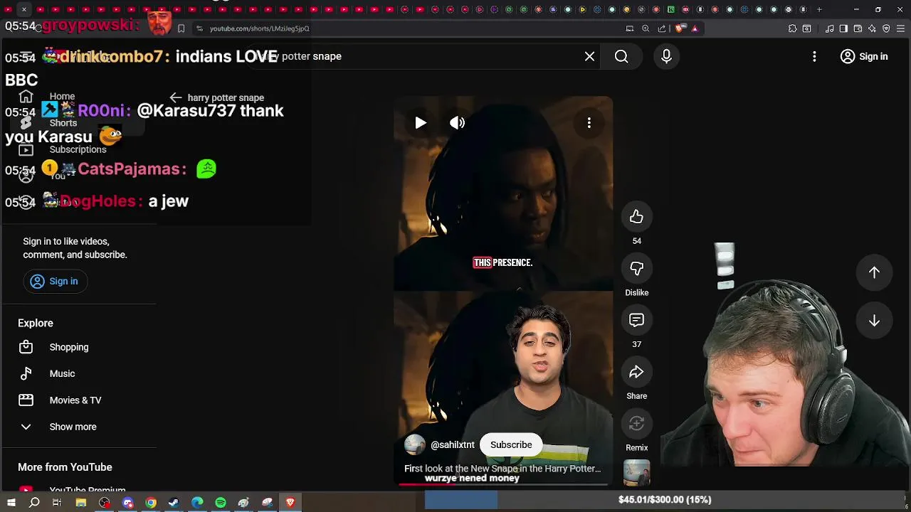Open Music under Explore
911x512 pixels.
[78, 373]
